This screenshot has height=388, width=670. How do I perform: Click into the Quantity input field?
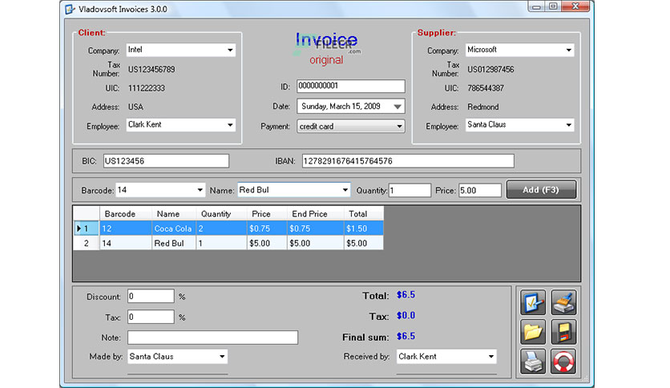(410, 190)
